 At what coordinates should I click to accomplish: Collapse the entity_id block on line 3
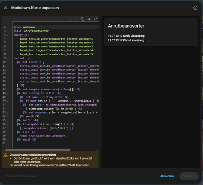coord(7,36)
